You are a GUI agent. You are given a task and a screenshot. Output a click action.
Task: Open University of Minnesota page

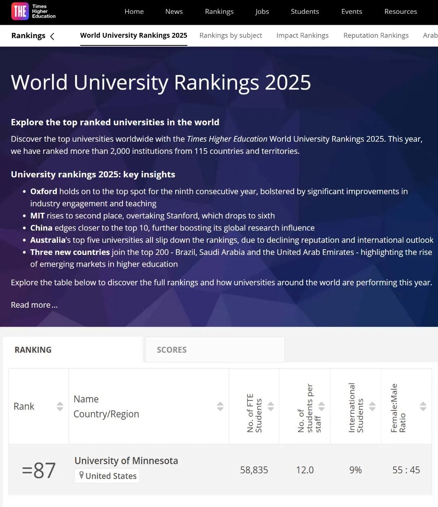(126, 461)
